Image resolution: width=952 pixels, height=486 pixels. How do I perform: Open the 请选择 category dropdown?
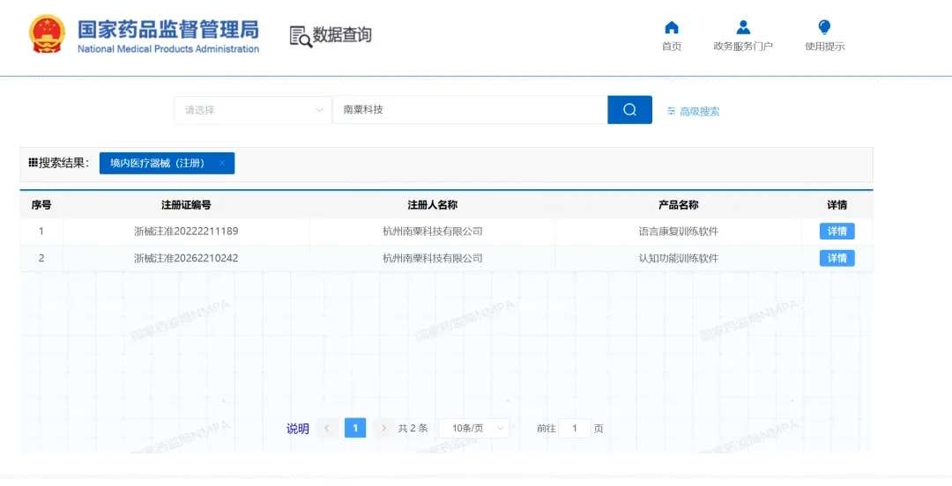[253, 110]
